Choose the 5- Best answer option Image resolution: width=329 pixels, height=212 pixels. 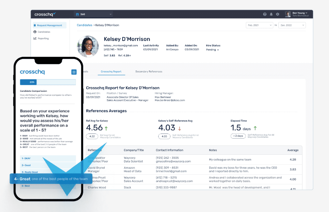pyautogui.click(x=48, y=186)
